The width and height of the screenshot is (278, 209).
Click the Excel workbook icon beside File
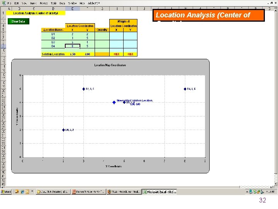coord(3,3)
